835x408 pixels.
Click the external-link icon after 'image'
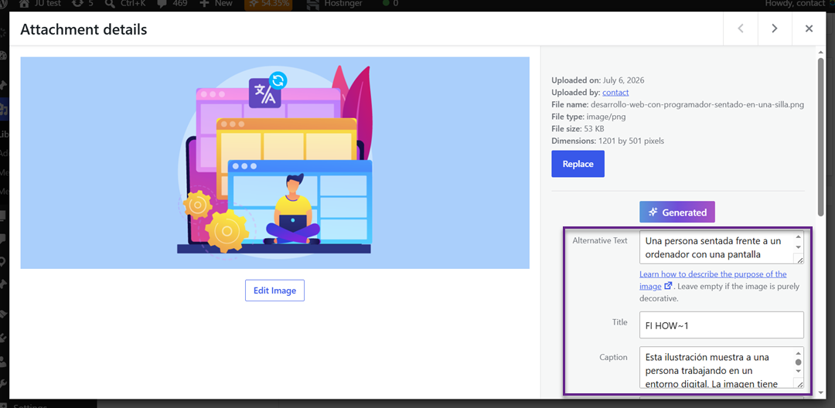point(668,286)
